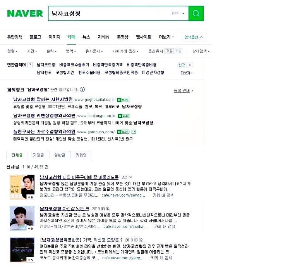
Task: Click the green search magnifier button
Action: [196, 13]
